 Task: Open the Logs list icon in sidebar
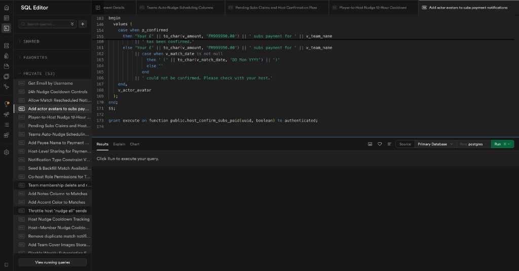tap(6, 125)
